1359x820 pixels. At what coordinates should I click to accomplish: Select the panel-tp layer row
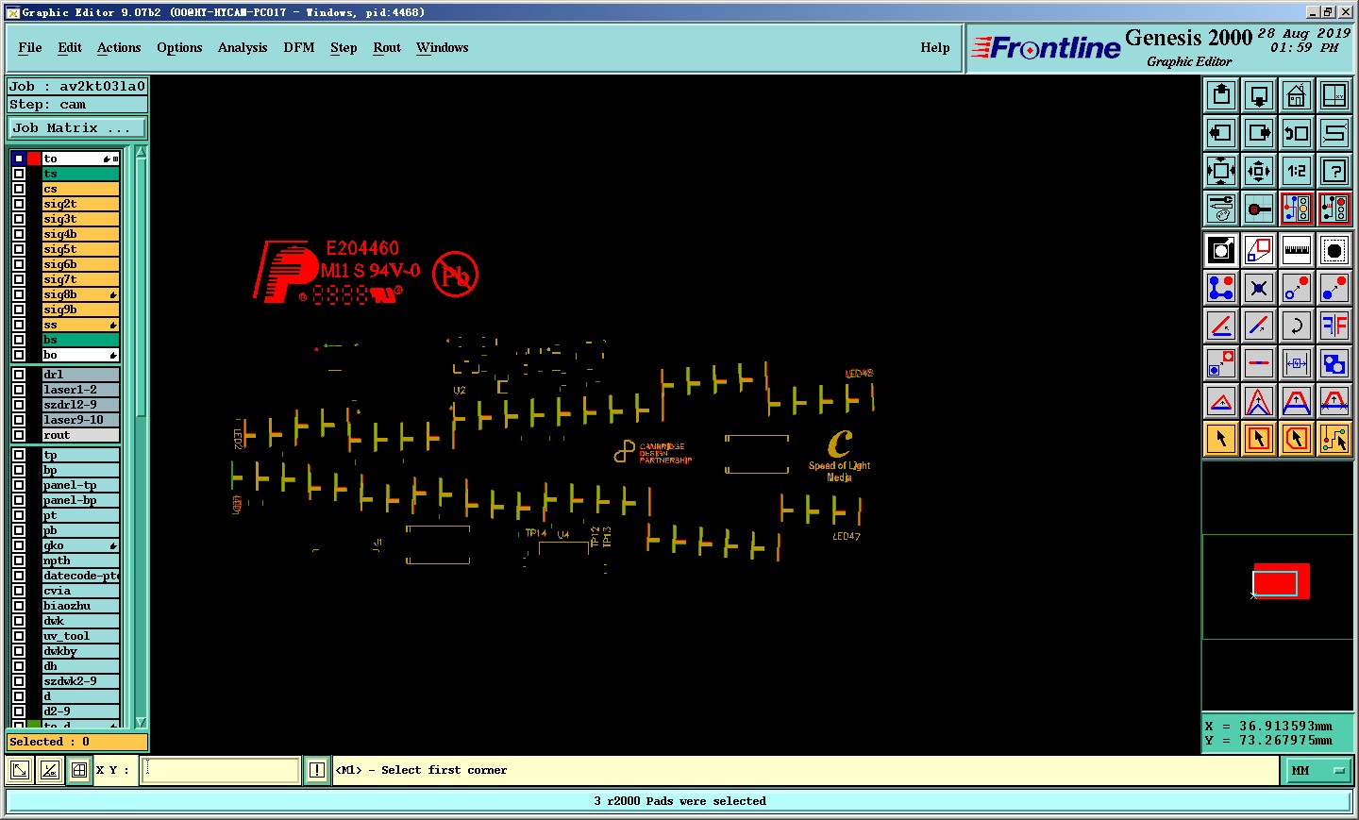pos(80,485)
